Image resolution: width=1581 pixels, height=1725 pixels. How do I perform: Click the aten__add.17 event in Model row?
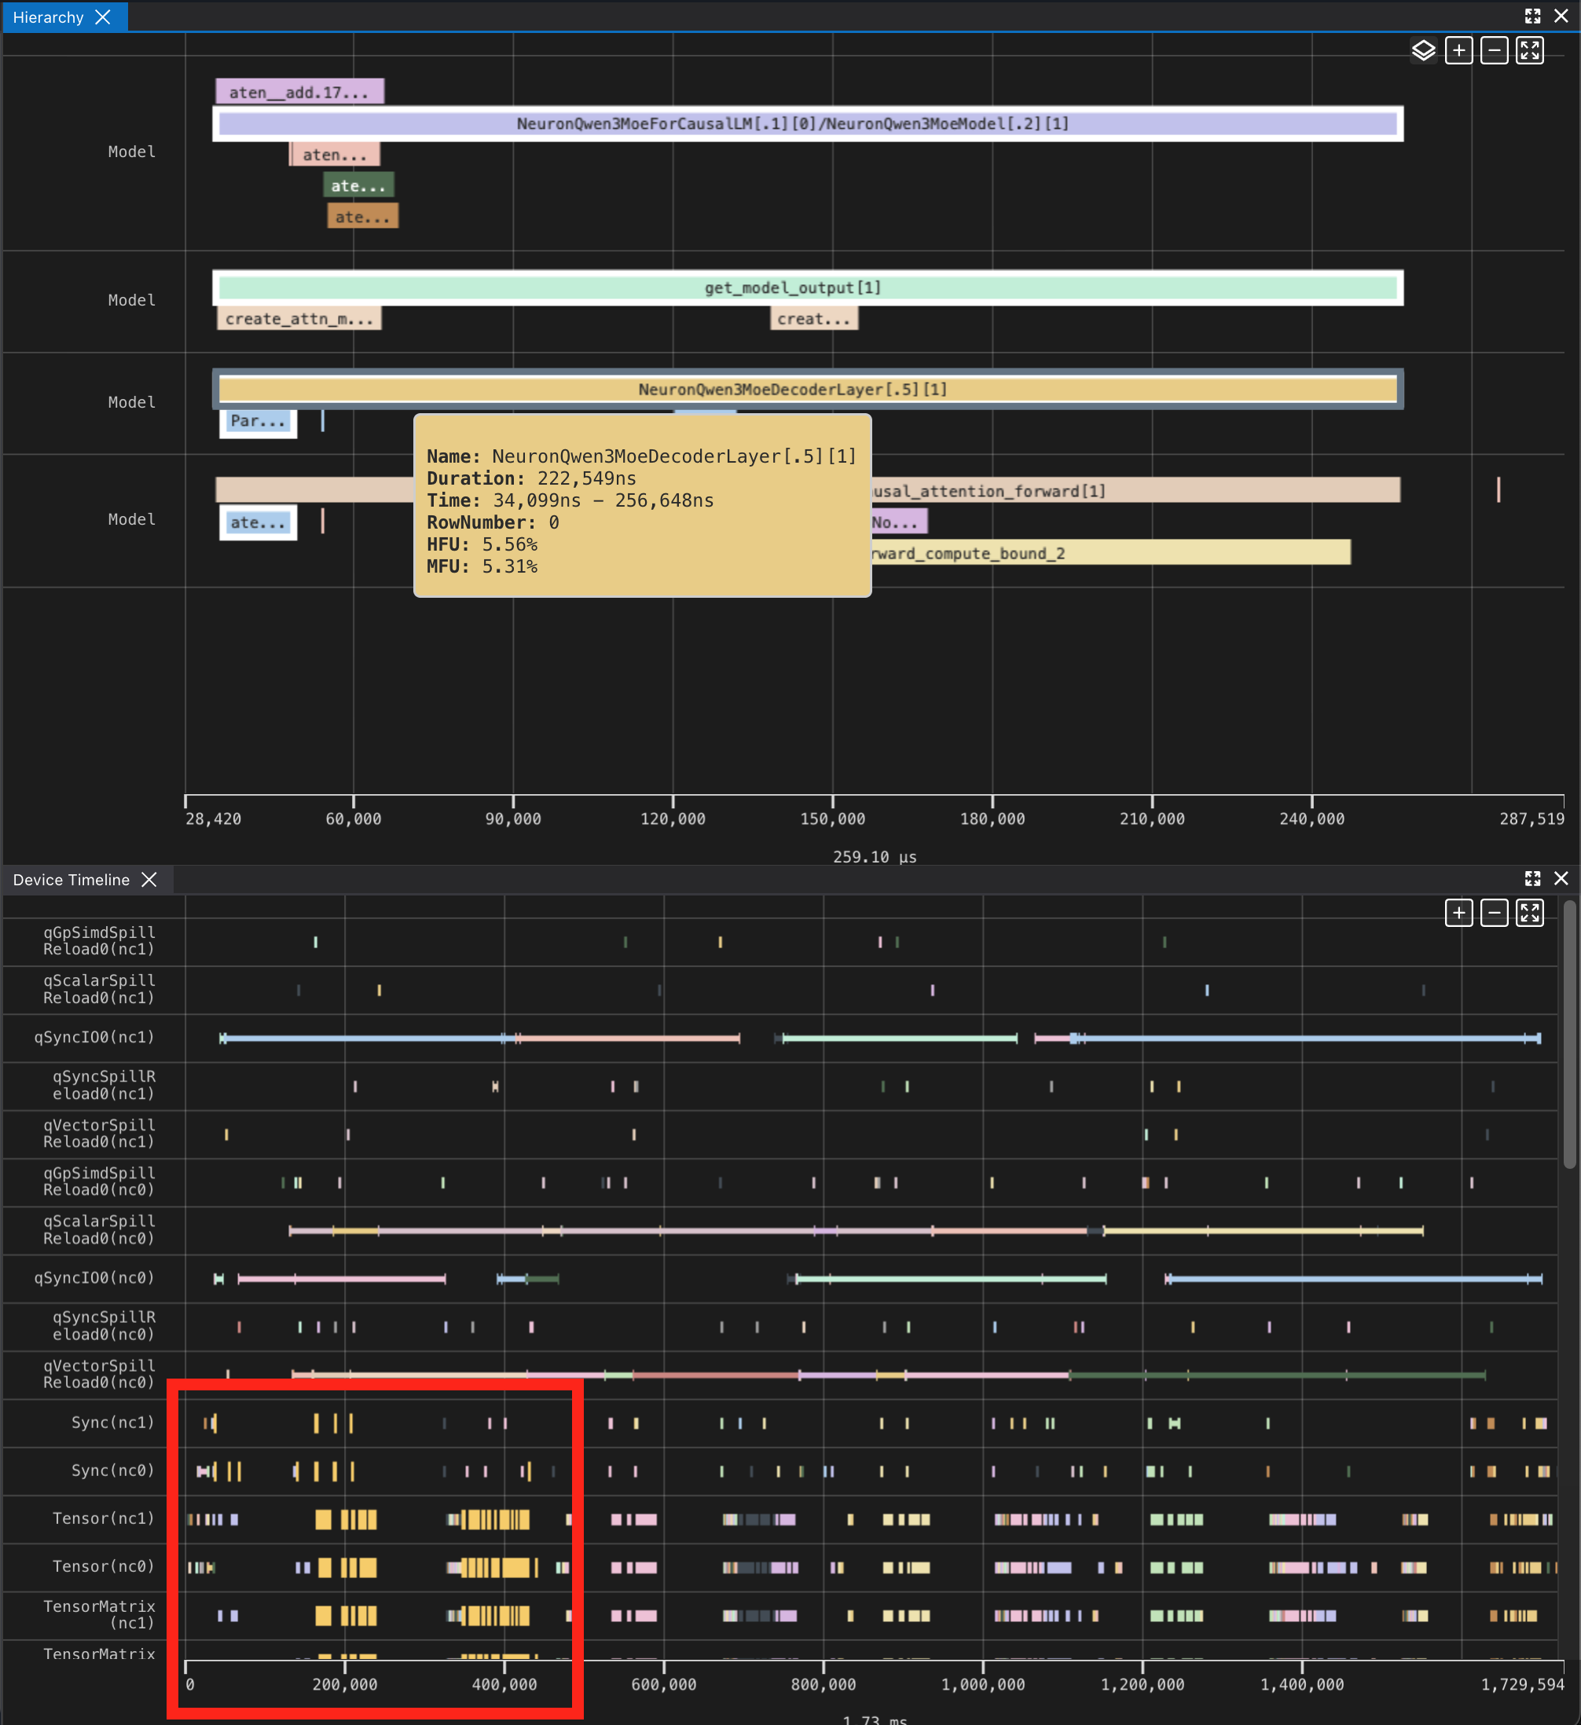(299, 90)
